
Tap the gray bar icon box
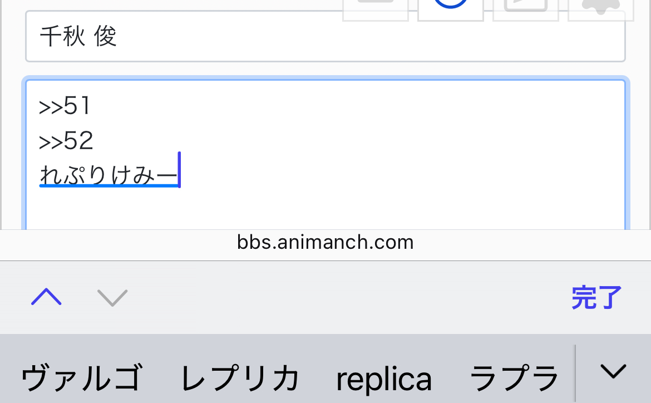pyautogui.click(x=376, y=9)
